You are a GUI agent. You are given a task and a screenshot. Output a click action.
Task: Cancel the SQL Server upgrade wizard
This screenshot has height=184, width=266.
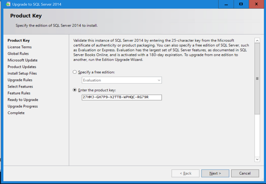245,173
